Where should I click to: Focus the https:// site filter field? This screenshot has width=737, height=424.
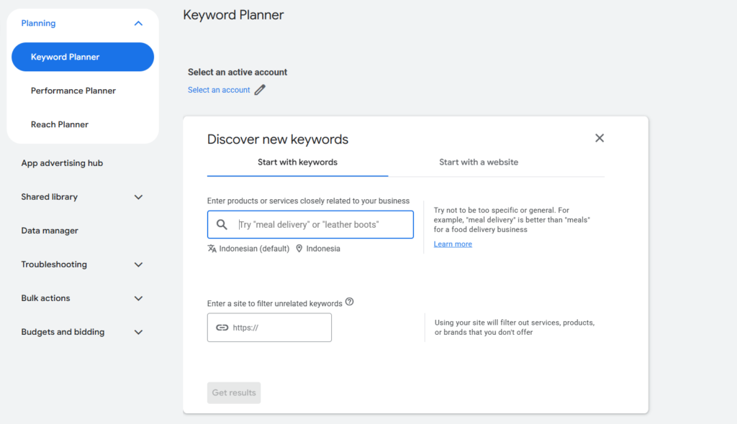269,328
